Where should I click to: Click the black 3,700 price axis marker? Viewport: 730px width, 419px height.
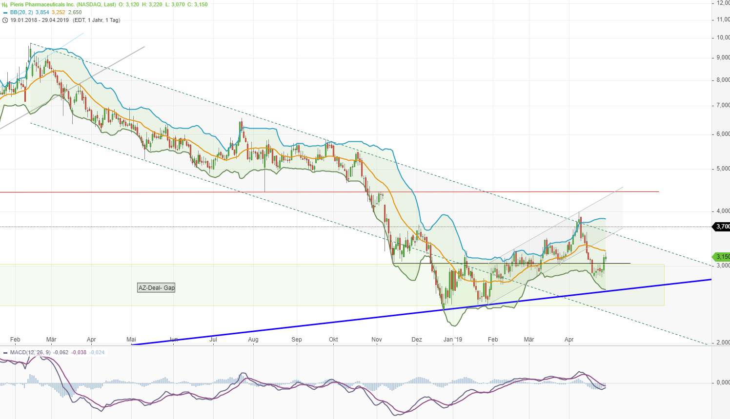pyautogui.click(x=722, y=227)
